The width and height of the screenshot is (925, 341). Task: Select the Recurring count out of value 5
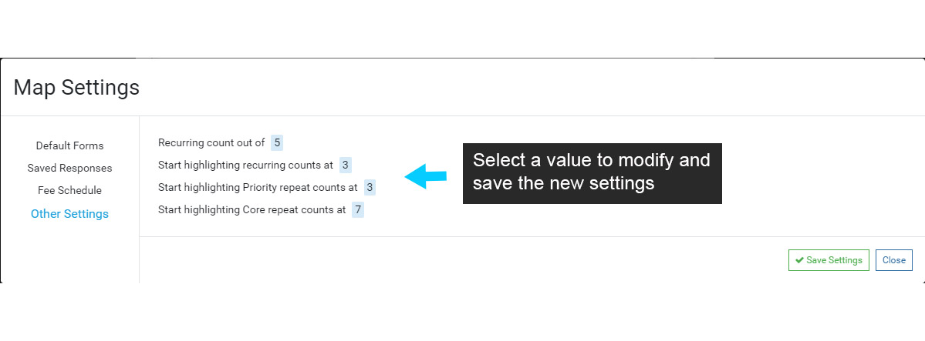coord(277,142)
